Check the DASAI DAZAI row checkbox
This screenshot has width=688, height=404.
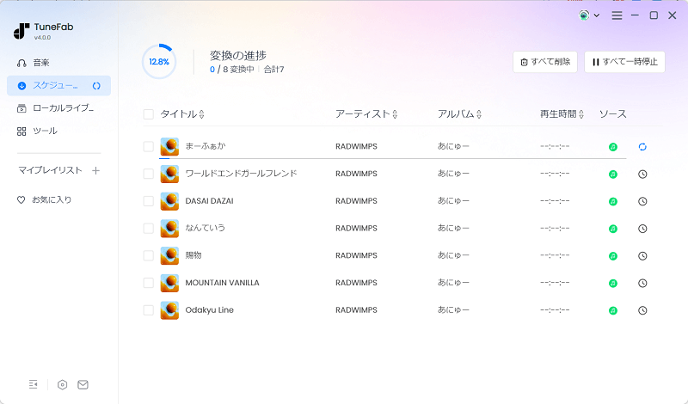point(149,201)
